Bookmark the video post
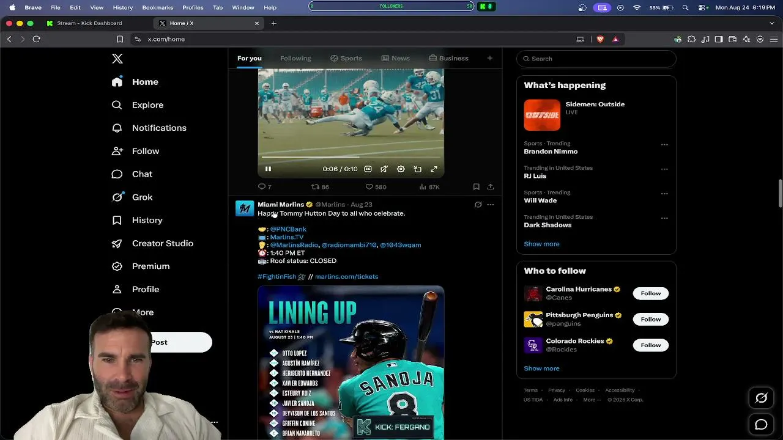The width and height of the screenshot is (783, 440). pos(476,186)
